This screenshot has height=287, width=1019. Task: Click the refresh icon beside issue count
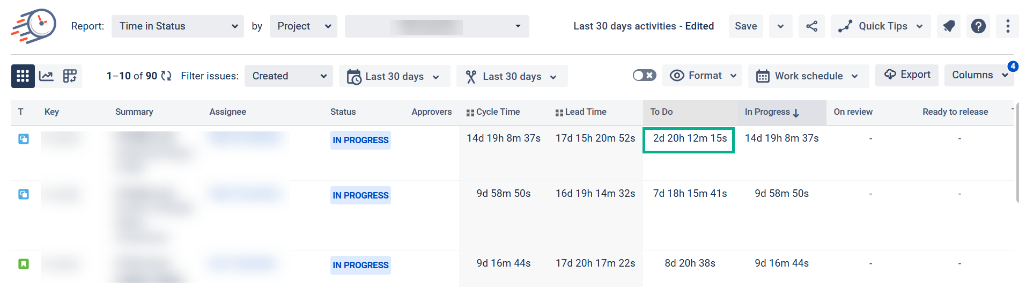pyautogui.click(x=166, y=76)
